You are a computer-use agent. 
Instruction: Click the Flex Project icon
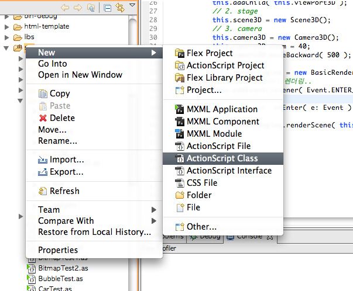pyautogui.click(x=180, y=53)
